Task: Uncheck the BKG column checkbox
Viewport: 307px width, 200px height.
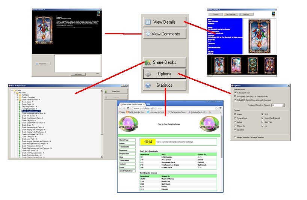Action: point(262,114)
